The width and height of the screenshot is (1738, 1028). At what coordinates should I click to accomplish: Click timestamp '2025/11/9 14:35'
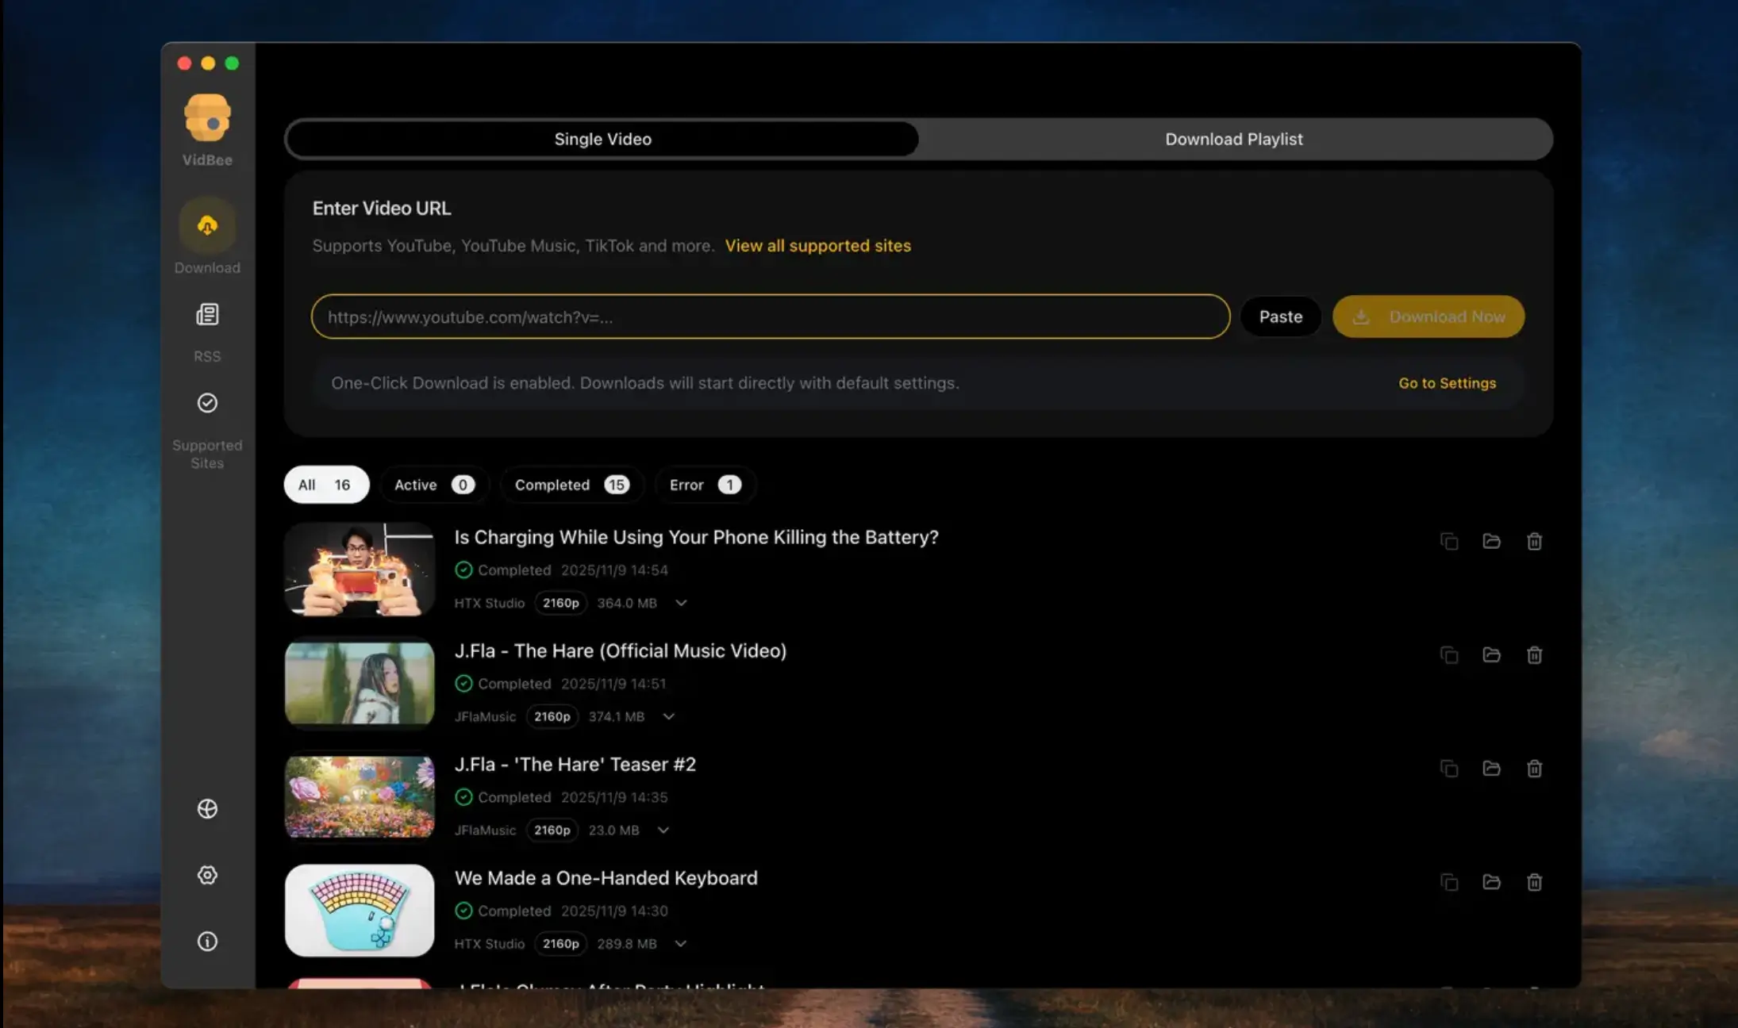[x=614, y=797]
